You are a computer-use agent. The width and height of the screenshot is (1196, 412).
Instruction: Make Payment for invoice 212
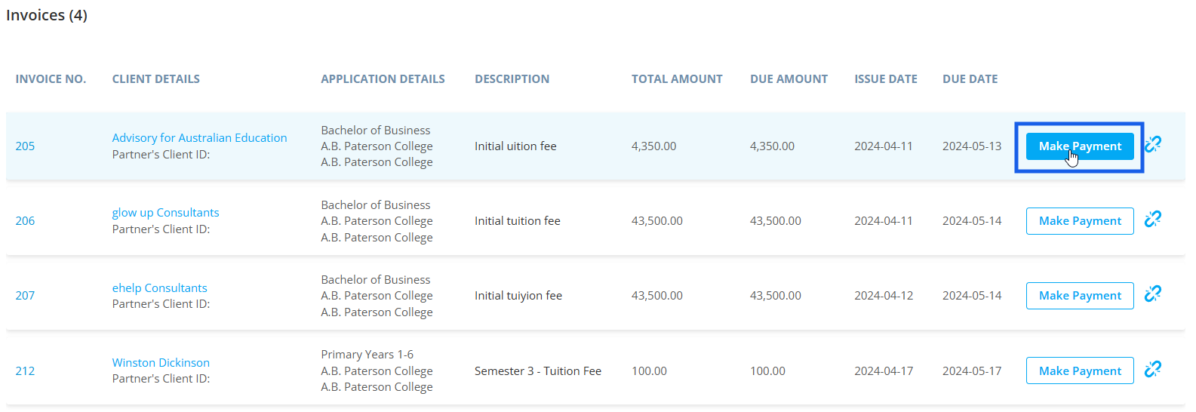pyautogui.click(x=1080, y=370)
